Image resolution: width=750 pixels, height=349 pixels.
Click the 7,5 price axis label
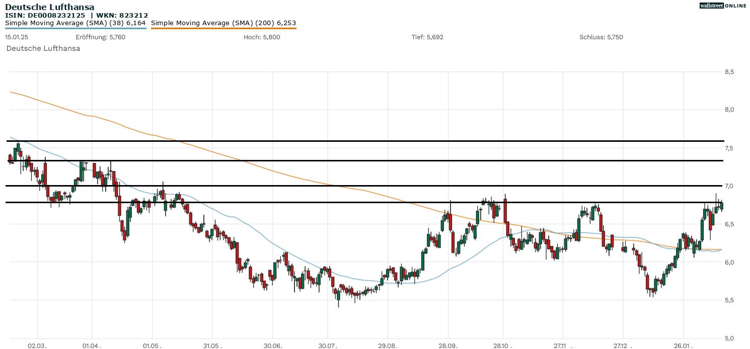(729, 148)
